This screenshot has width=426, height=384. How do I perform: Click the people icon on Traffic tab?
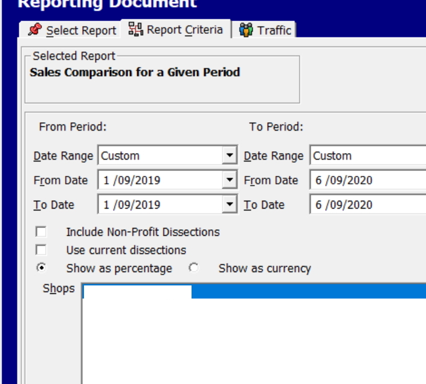246,30
